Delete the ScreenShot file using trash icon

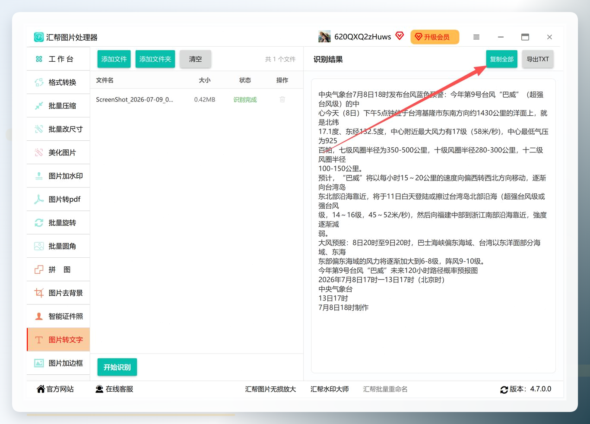pos(282,100)
